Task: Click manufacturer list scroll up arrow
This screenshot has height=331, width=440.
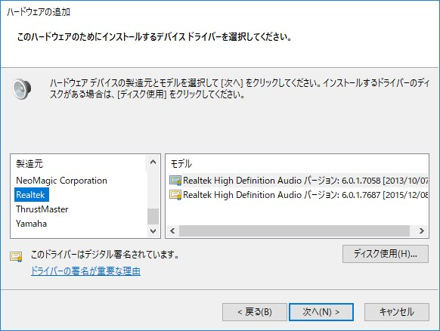Action: [x=153, y=162]
